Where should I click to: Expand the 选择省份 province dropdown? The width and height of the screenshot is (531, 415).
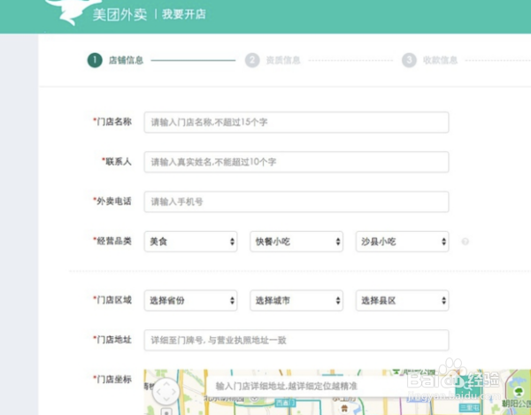190,300
